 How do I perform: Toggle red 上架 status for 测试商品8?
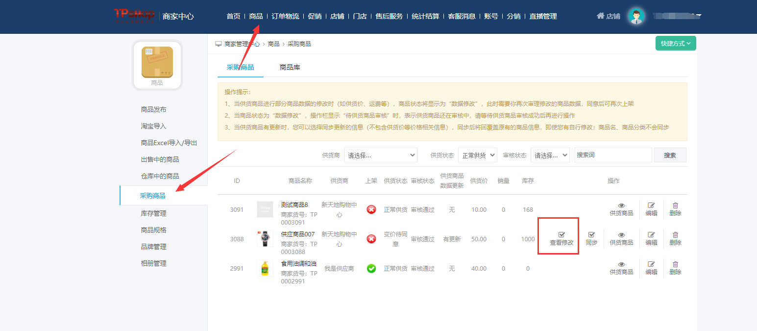tap(371, 209)
